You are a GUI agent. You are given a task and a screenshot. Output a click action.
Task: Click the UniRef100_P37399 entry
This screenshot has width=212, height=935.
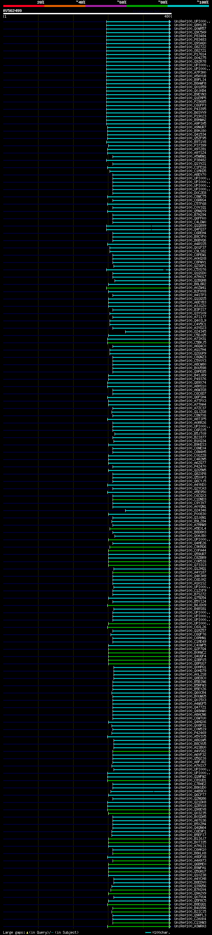190,146
